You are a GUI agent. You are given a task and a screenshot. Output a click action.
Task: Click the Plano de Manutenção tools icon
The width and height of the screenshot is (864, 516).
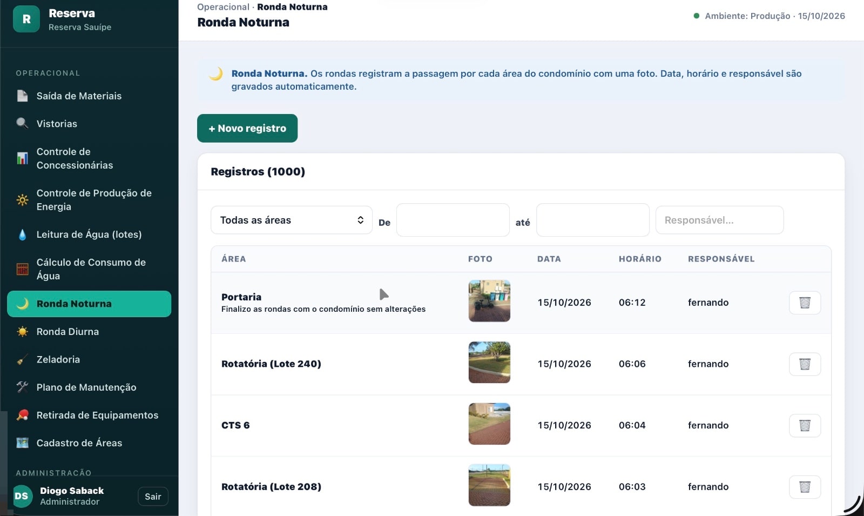(x=22, y=387)
